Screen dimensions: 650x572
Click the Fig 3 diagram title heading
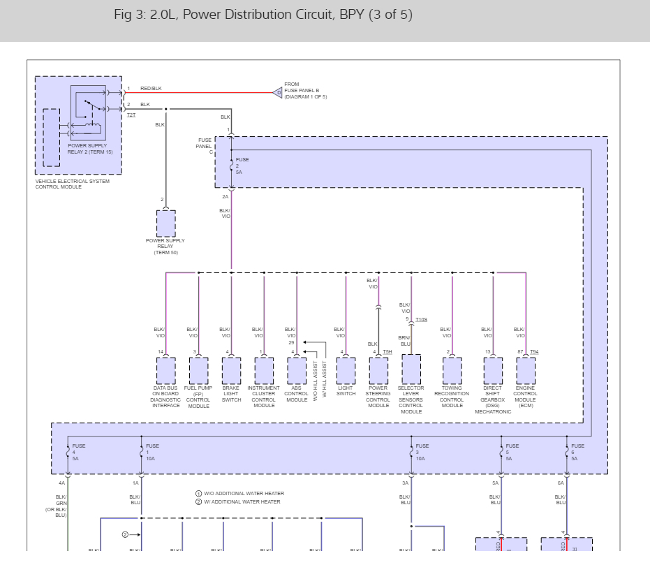tap(263, 15)
